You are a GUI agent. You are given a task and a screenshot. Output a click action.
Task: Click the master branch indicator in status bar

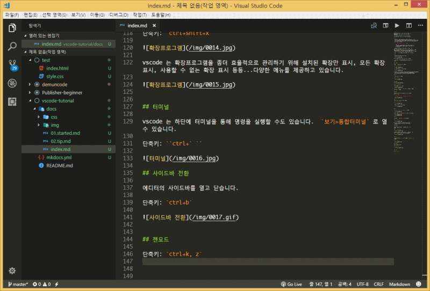coord(18,284)
